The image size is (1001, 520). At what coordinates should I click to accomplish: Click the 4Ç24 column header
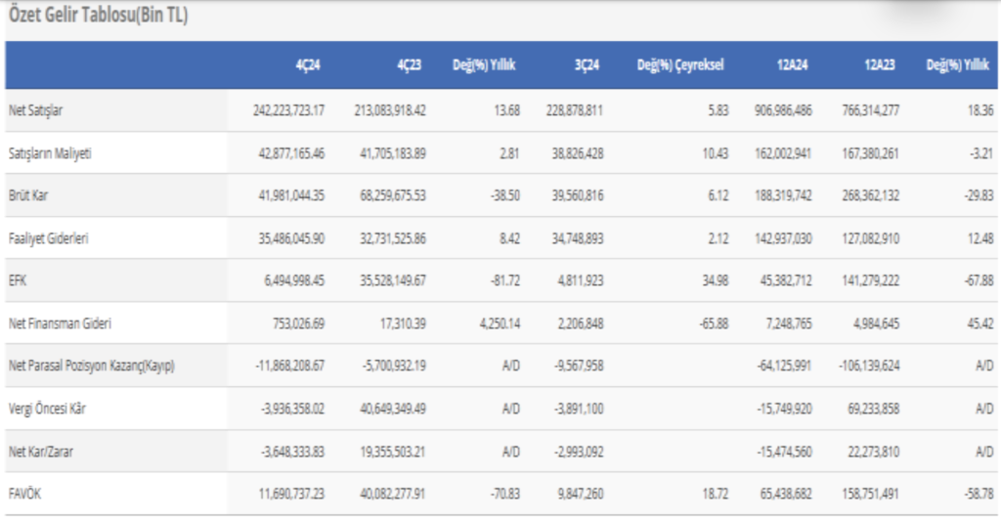click(308, 66)
